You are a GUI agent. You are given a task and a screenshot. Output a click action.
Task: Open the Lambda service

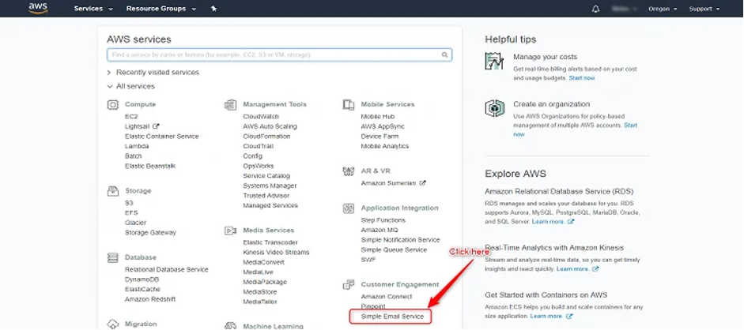click(x=137, y=146)
